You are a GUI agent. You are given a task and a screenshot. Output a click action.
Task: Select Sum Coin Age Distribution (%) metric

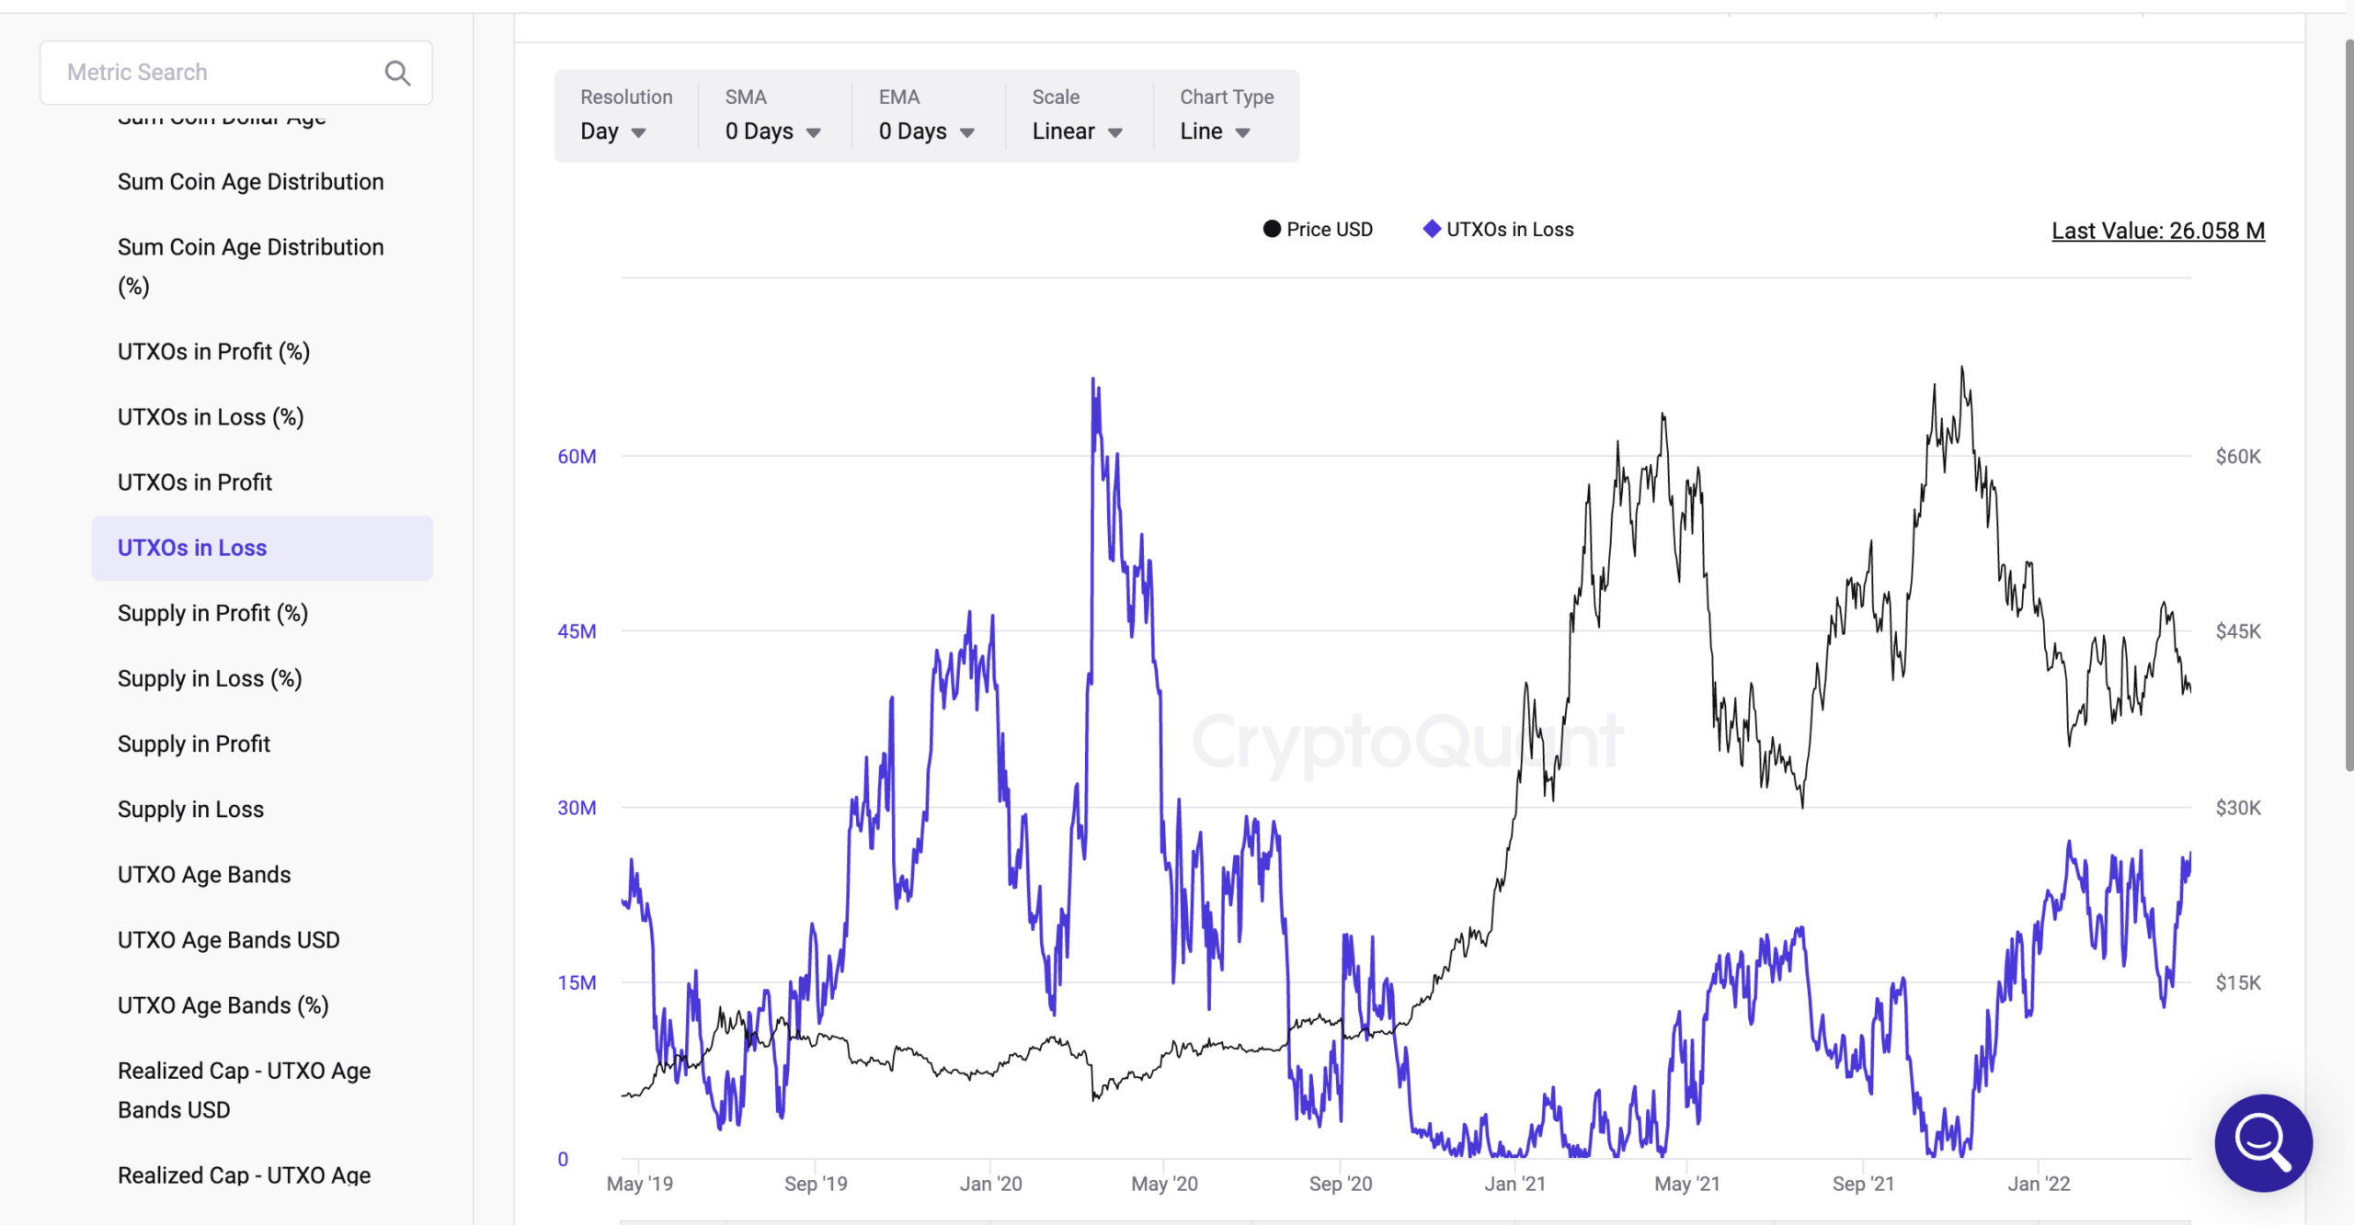(x=250, y=267)
